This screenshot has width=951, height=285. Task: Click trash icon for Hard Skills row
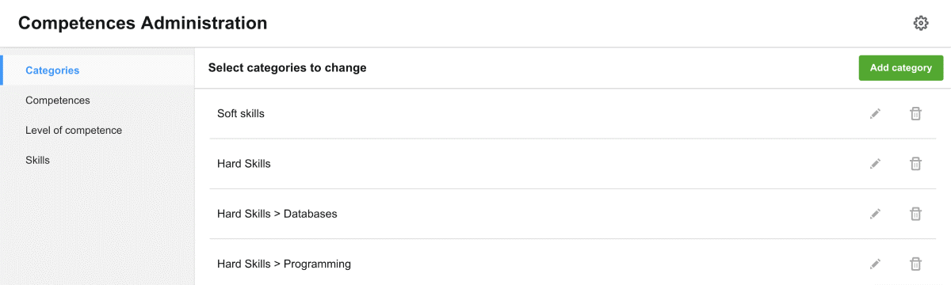click(x=915, y=164)
